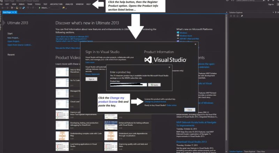Open the TOOLS menu
This screenshot has height=153, width=279.
(x=38, y=4)
